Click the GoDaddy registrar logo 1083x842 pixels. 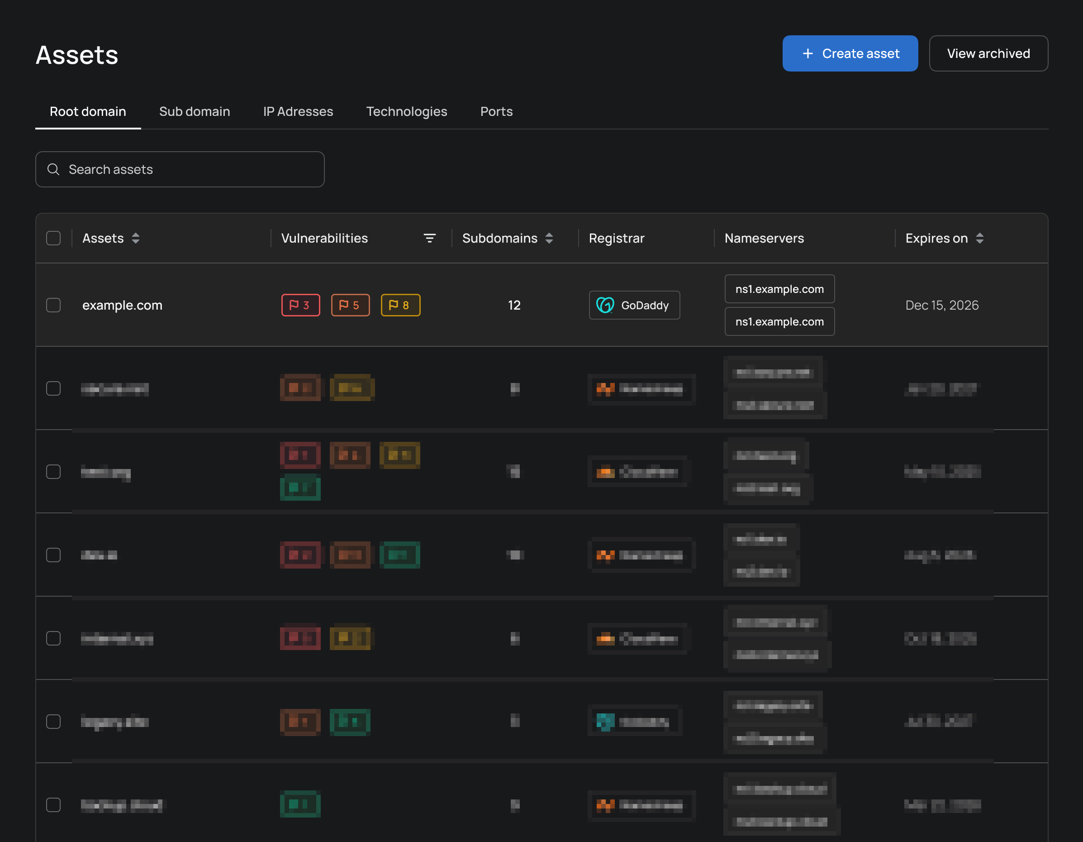coord(605,305)
